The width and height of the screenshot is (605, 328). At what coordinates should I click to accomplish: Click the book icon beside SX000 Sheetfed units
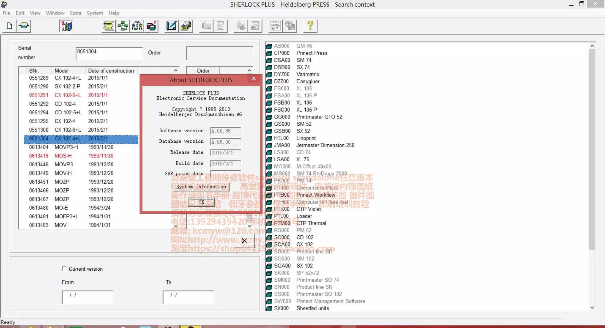pyautogui.click(x=269, y=308)
